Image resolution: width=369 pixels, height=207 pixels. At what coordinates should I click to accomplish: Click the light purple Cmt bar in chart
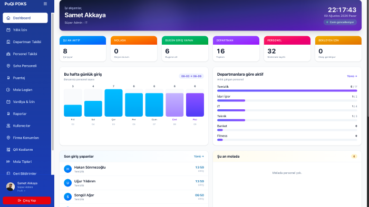click(174, 105)
